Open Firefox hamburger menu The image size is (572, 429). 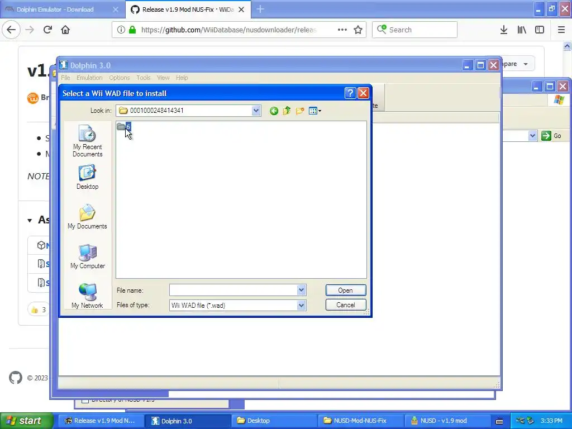(561, 30)
